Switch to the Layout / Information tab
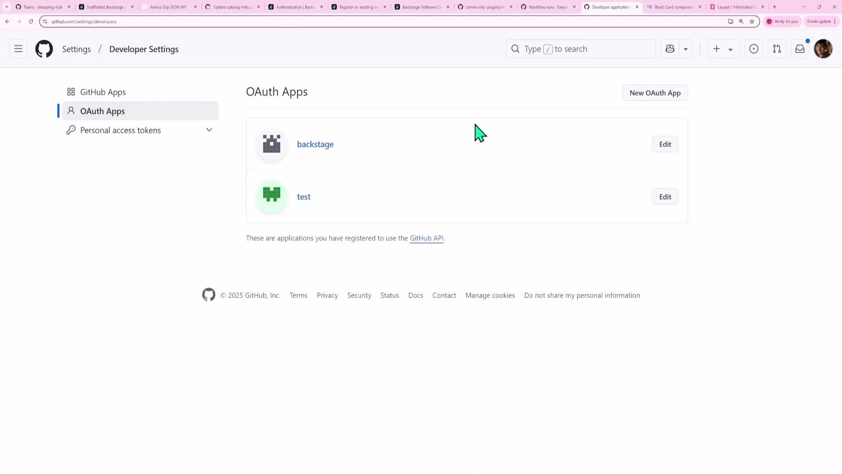The width and height of the screenshot is (842, 474). [737, 7]
